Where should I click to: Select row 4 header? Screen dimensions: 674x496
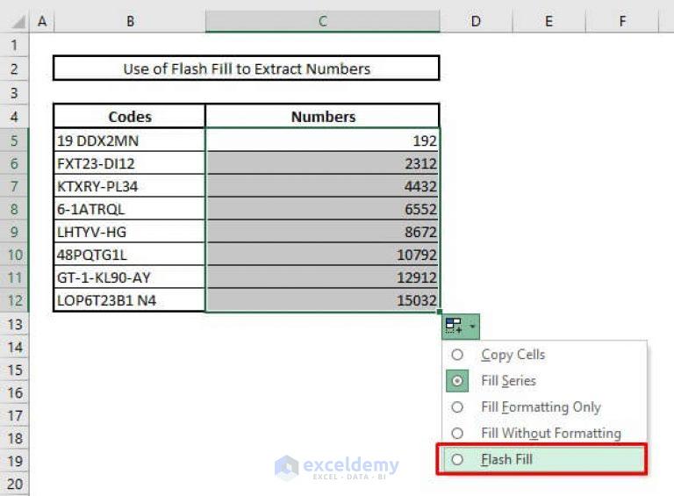14,116
